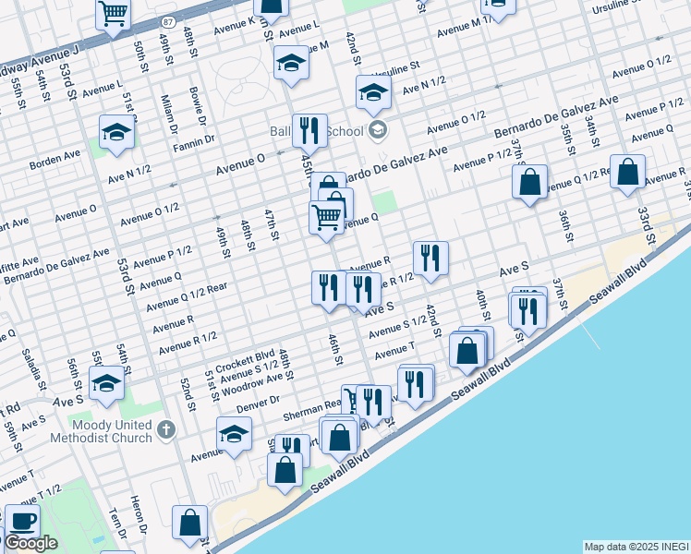Click the Moody United Methodist Church label

101,431
